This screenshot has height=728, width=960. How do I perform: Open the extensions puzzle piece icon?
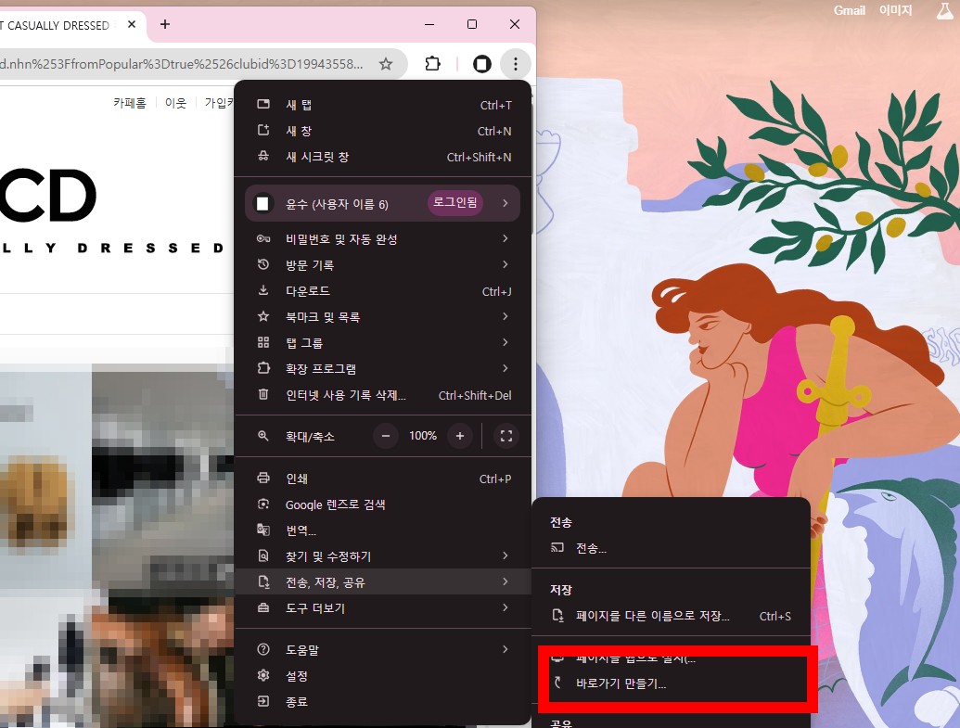point(434,64)
